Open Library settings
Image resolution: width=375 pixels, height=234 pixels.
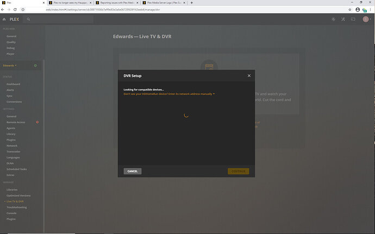click(11, 134)
